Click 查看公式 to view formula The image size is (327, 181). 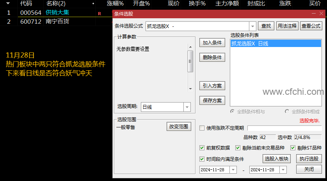[311, 26]
